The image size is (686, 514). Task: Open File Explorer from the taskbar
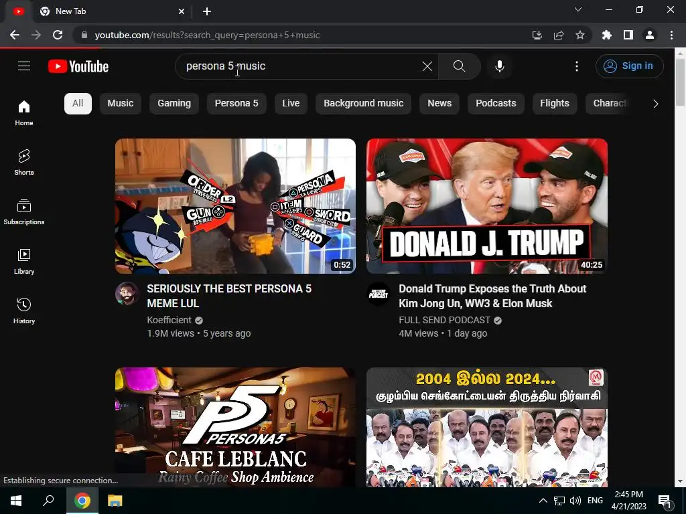[115, 501]
